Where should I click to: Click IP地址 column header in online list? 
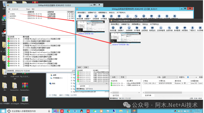point(145,81)
